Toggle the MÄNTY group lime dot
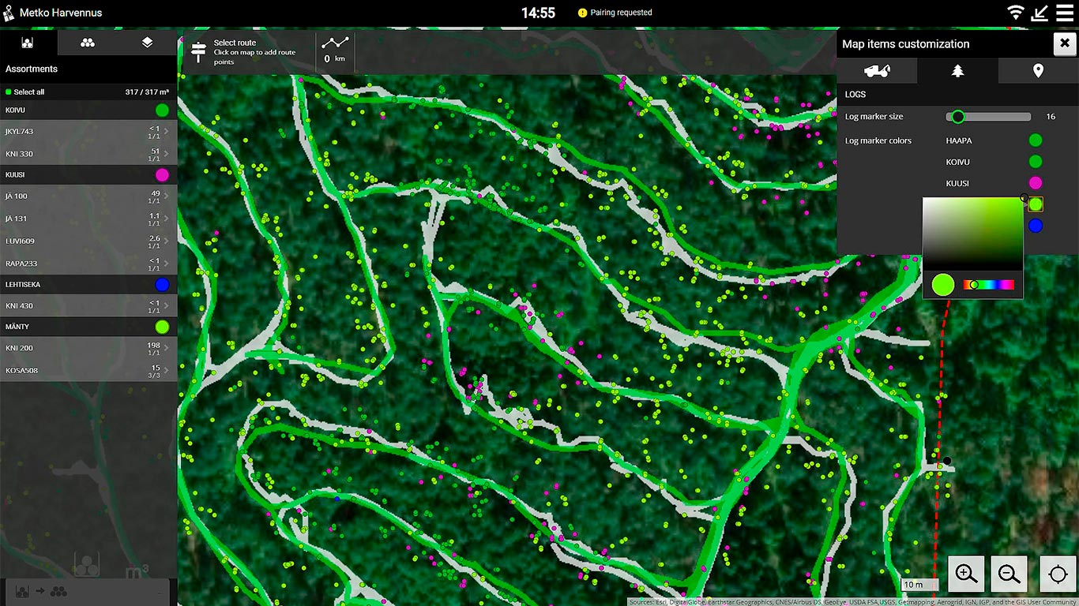 pyautogui.click(x=162, y=327)
